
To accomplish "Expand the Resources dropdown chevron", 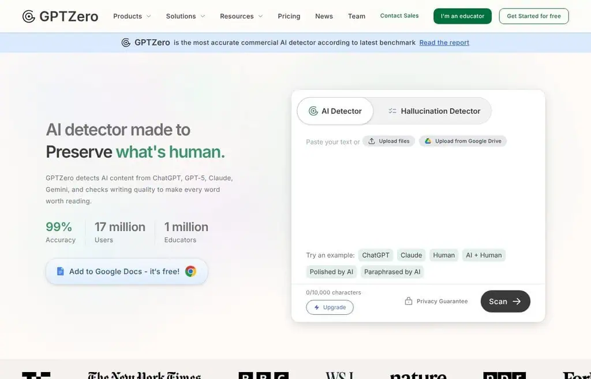I will coord(260,16).
